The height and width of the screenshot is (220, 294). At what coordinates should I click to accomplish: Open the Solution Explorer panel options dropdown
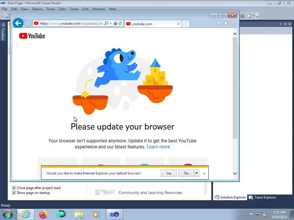pos(281,24)
